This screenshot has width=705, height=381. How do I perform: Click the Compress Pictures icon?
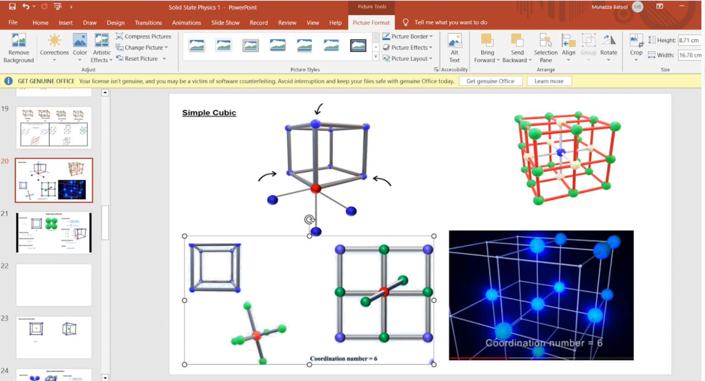(120, 36)
